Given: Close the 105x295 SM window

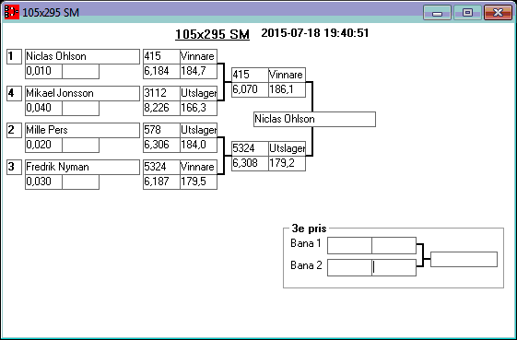Looking at the screenshot, I should [498, 13].
